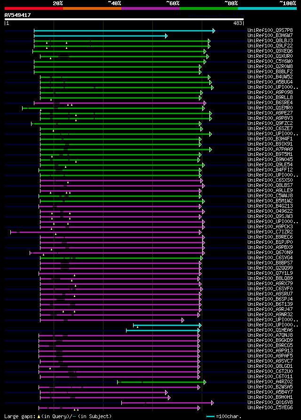Open hit UniRef100_Q1KUR0
The image size is (301, 420).
[270, 56]
